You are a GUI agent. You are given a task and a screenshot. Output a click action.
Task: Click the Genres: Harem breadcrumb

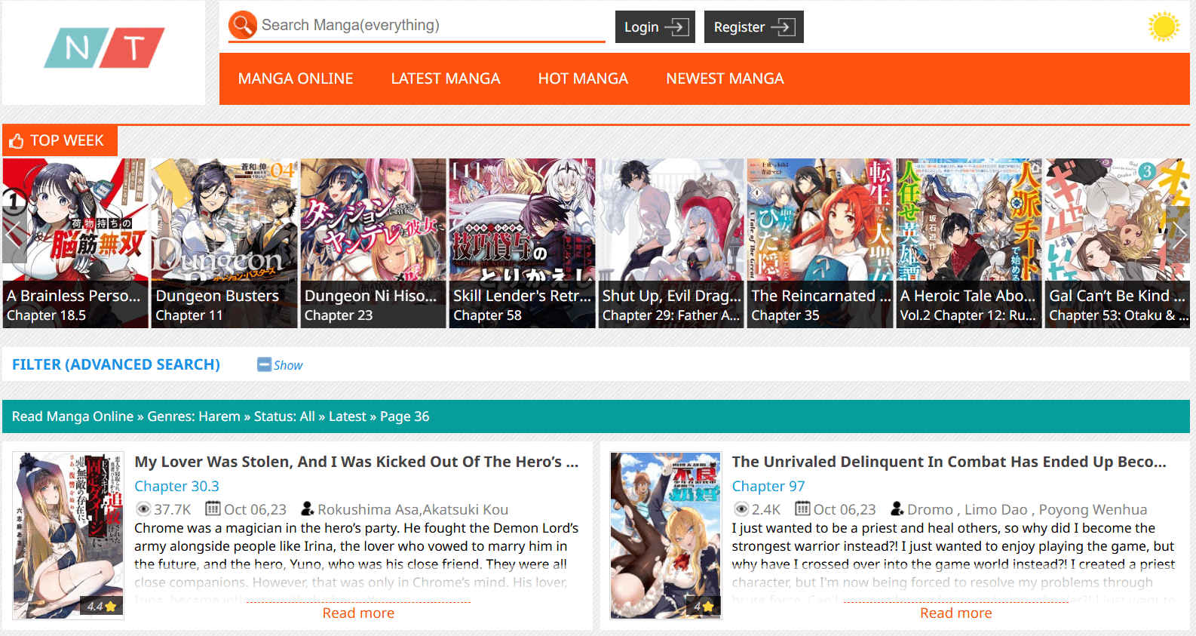point(194,416)
